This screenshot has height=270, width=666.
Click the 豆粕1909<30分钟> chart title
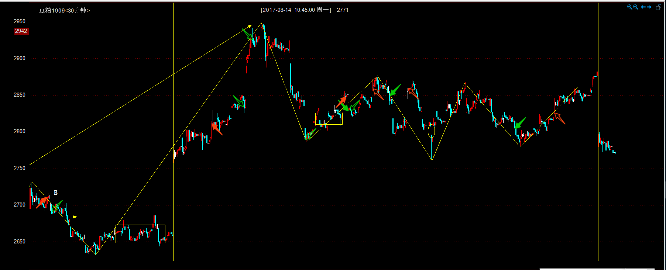pos(65,10)
